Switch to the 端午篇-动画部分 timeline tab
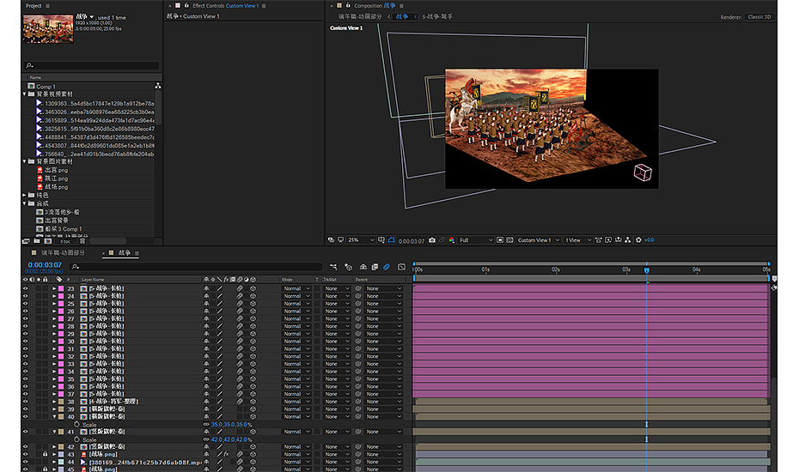 pos(64,253)
